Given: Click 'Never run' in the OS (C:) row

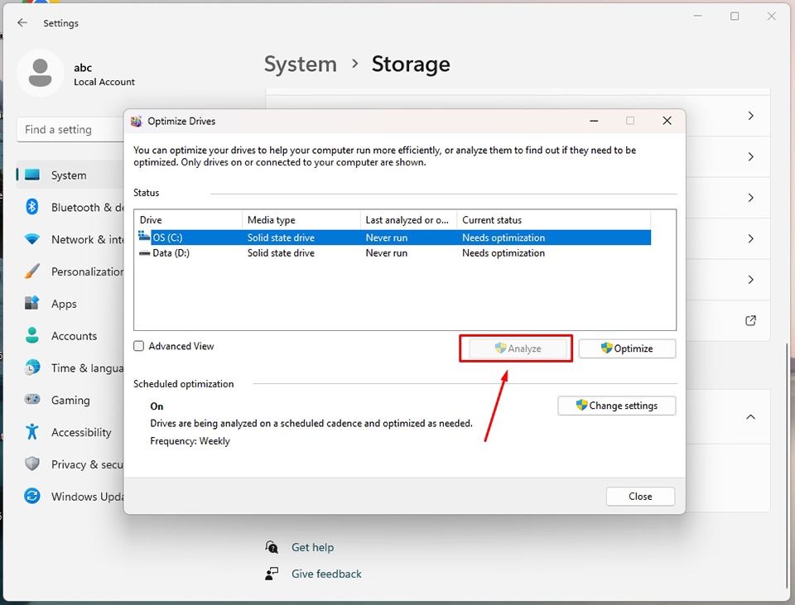Looking at the screenshot, I should point(387,238).
